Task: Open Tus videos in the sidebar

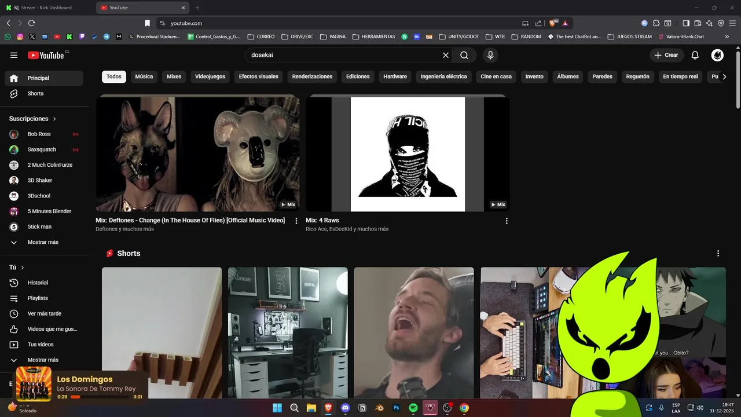Action: click(x=44, y=345)
